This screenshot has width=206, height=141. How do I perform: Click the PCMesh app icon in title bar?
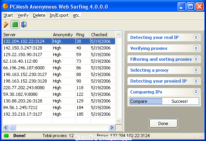pyautogui.click(x=5, y=6)
